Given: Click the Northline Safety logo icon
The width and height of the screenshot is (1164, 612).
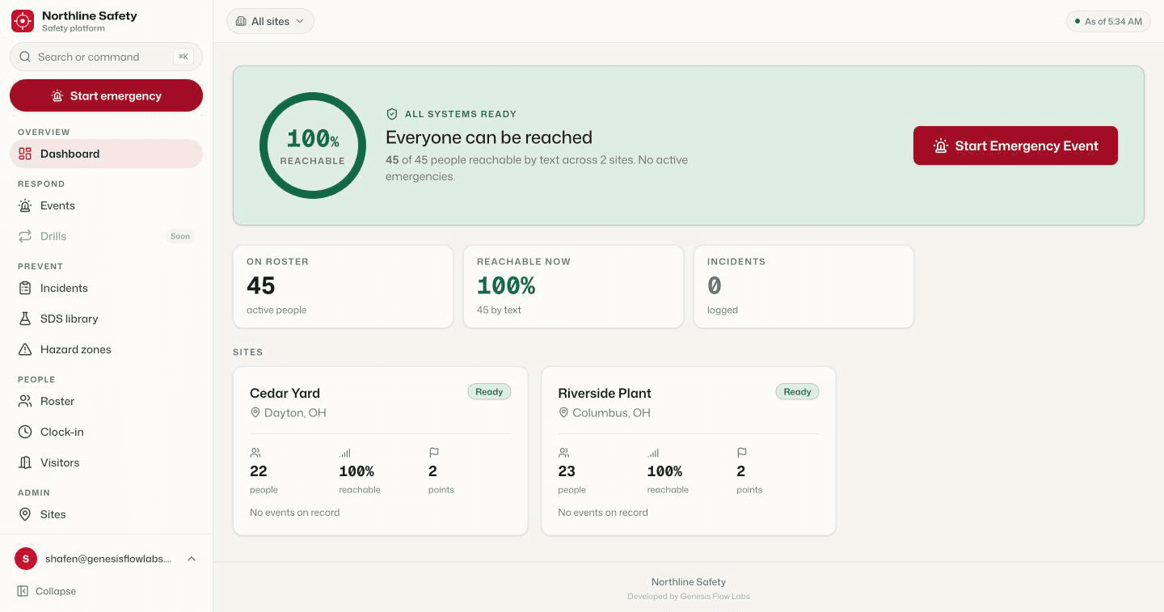Looking at the screenshot, I should tap(23, 21).
